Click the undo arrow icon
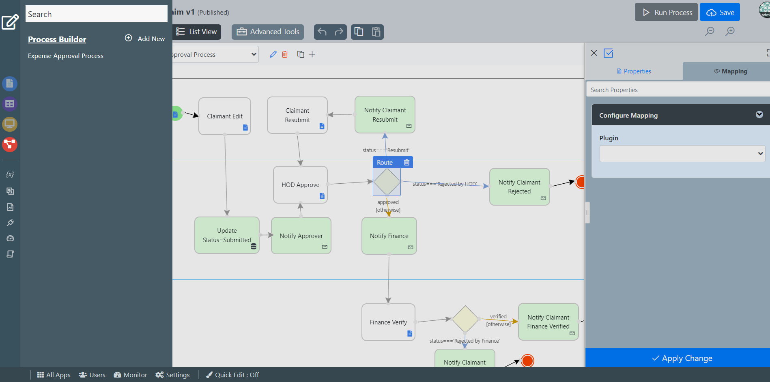Image resolution: width=770 pixels, height=382 pixels. point(322,32)
